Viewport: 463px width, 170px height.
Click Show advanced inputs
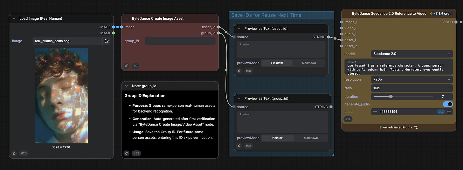(x=398, y=127)
